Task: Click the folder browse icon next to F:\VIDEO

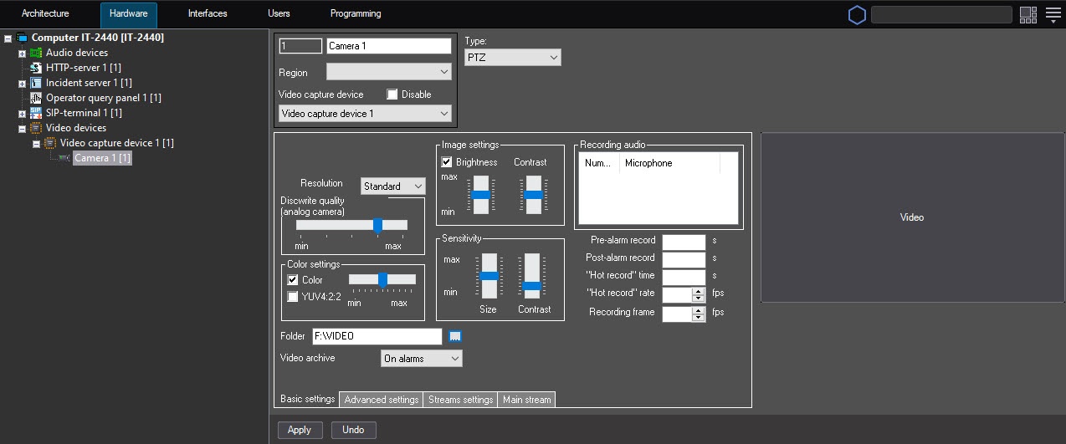Action: [x=455, y=336]
